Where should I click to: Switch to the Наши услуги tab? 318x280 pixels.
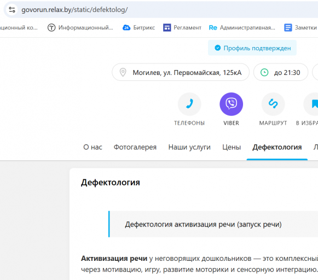189,147
